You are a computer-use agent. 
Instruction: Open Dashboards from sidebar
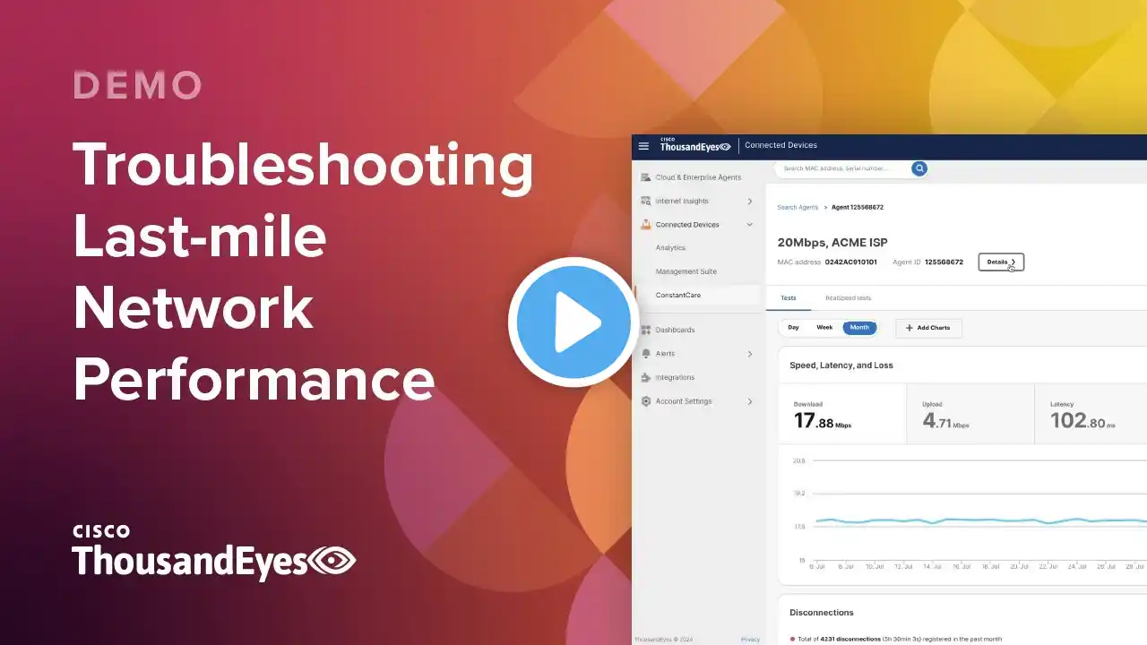[675, 330]
